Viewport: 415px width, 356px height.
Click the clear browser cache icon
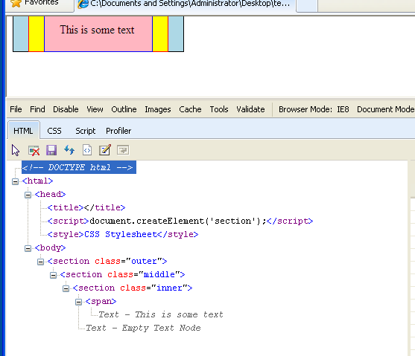point(34,150)
